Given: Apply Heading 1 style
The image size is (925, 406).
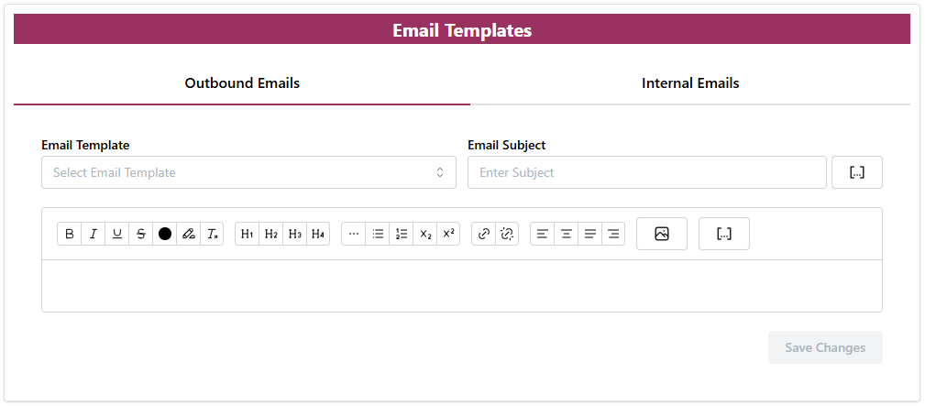Looking at the screenshot, I should (x=248, y=234).
